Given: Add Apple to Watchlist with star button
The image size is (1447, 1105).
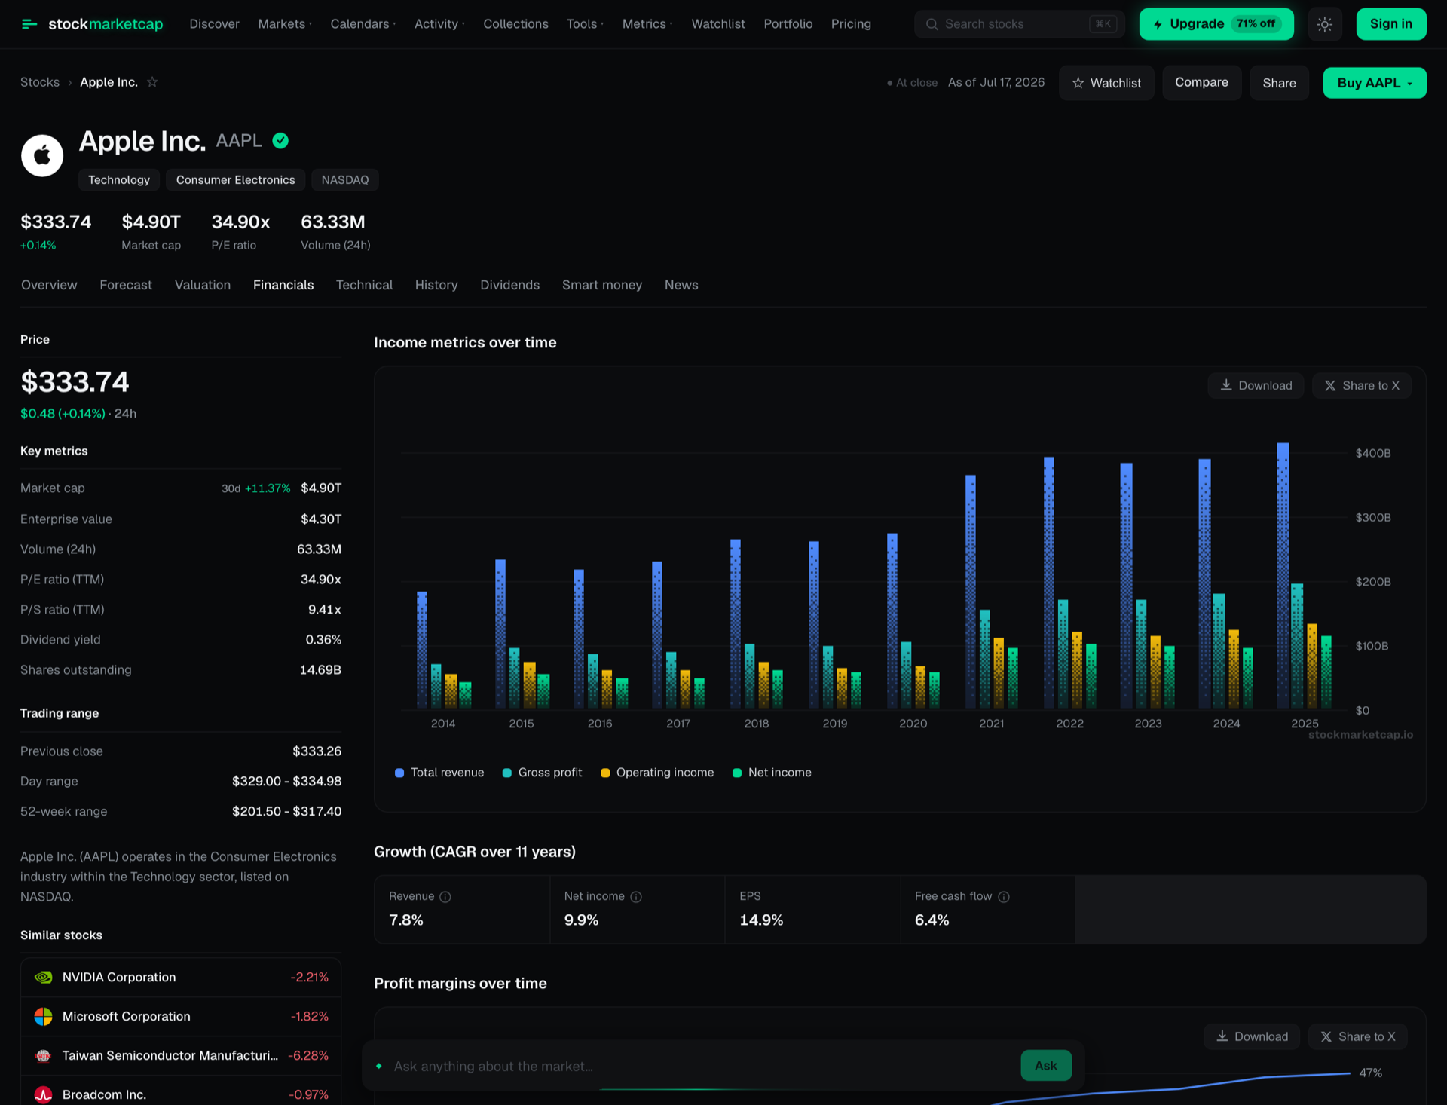Looking at the screenshot, I should [x=1106, y=83].
